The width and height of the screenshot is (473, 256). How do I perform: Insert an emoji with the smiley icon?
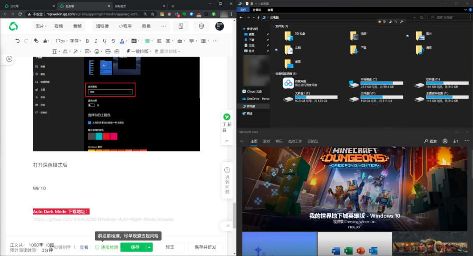point(97,52)
